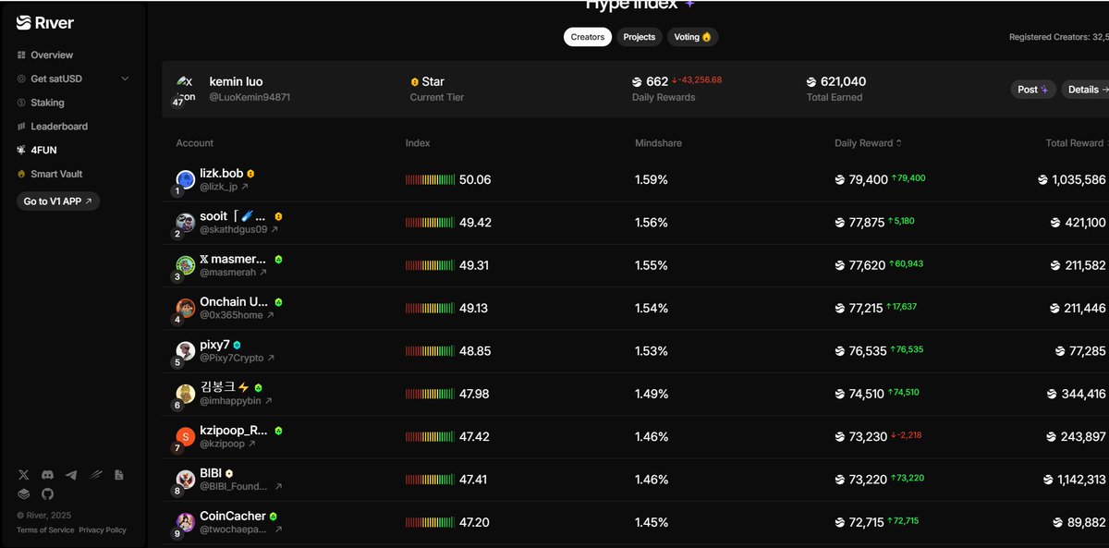The height and width of the screenshot is (548, 1109).
Task: Open the Terms of Service link
Action: (45, 530)
